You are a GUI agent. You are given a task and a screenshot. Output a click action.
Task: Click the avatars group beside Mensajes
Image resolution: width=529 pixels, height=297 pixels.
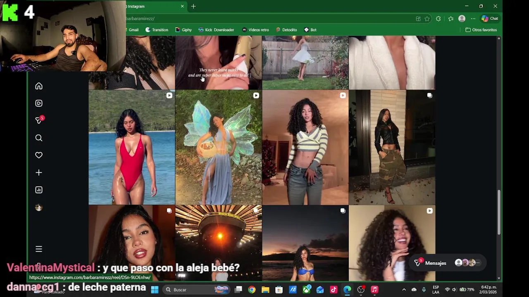click(x=467, y=263)
